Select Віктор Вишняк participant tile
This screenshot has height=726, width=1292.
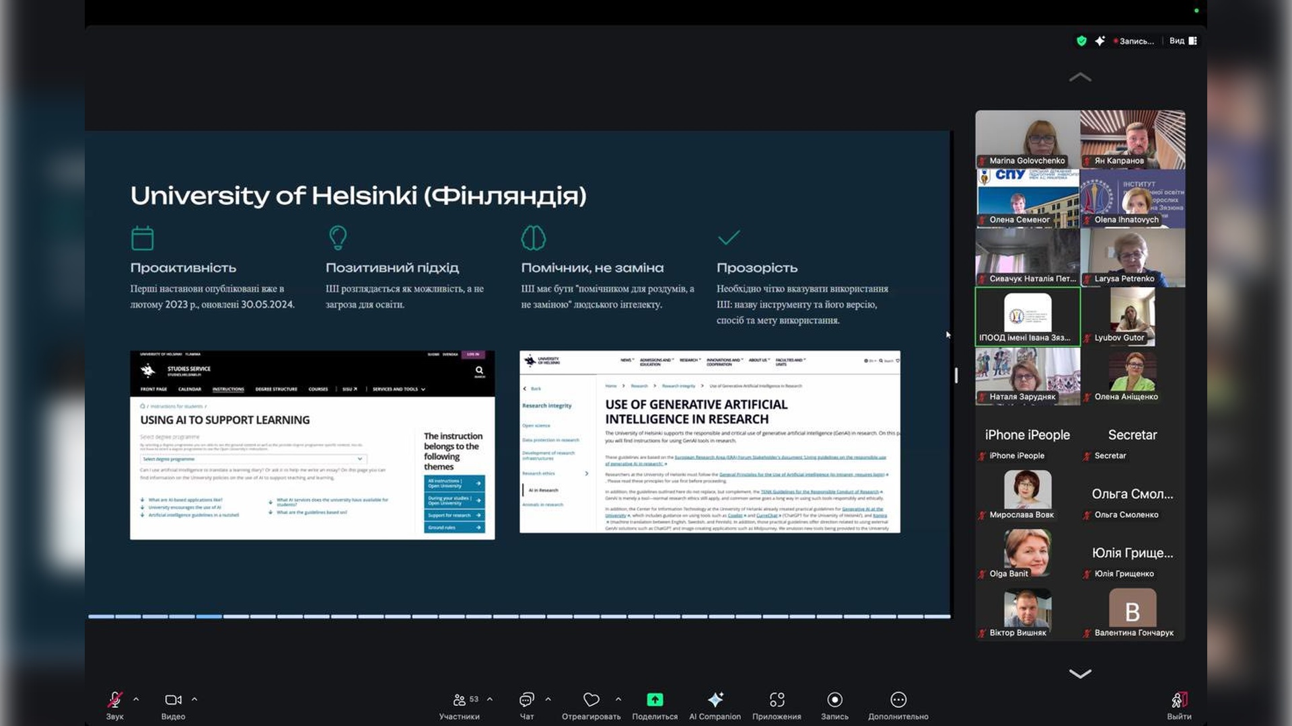1028,612
